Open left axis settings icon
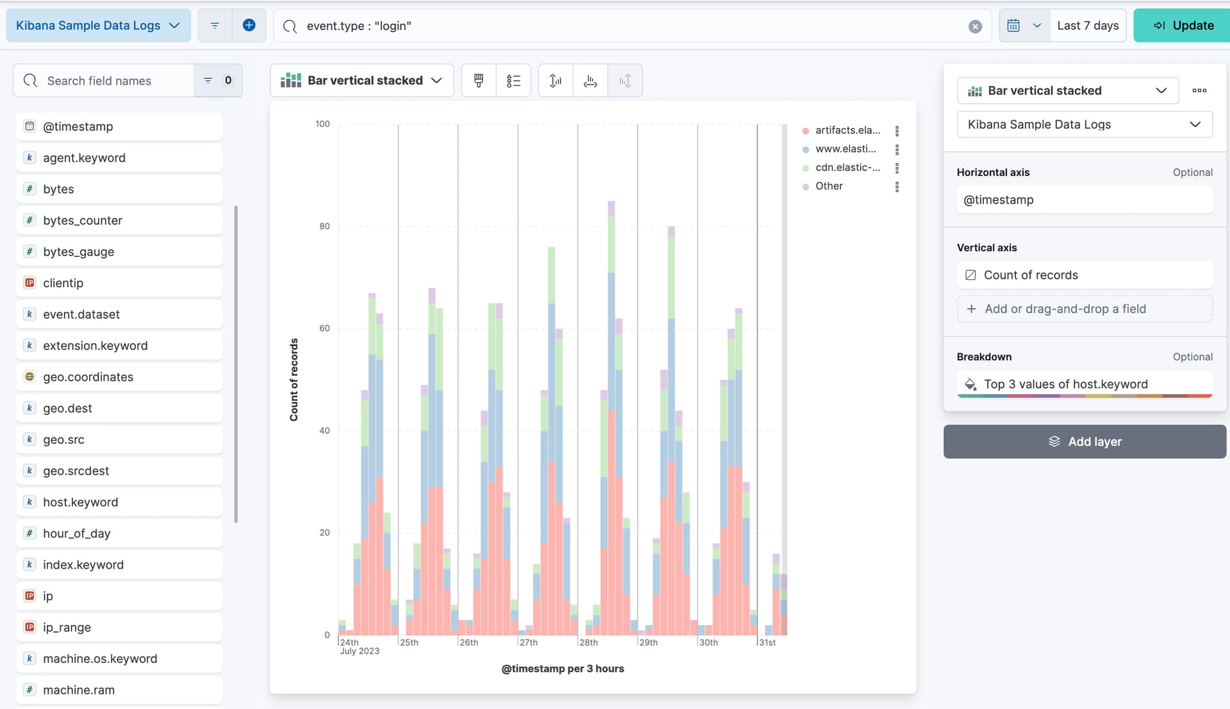Image resolution: width=1230 pixels, height=709 pixels. tap(555, 81)
